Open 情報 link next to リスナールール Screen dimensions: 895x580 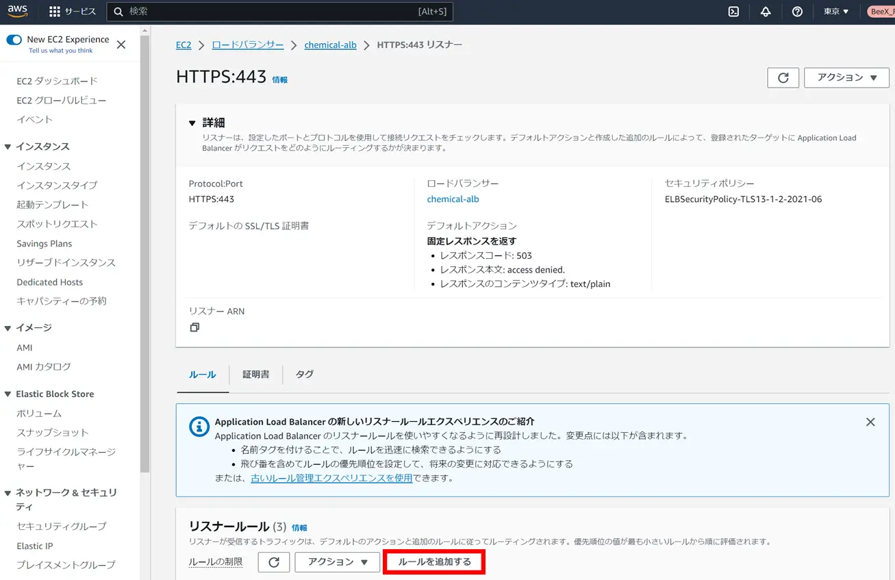pos(299,528)
